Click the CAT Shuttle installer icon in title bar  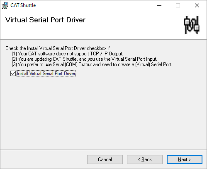point(5,5)
